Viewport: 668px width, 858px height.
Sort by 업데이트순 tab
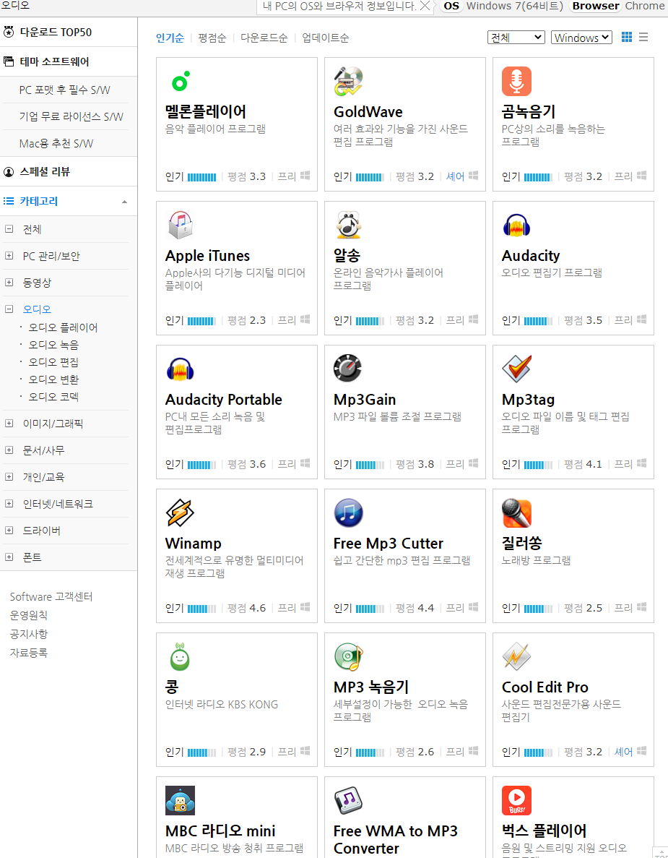pyautogui.click(x=325, y=38)
